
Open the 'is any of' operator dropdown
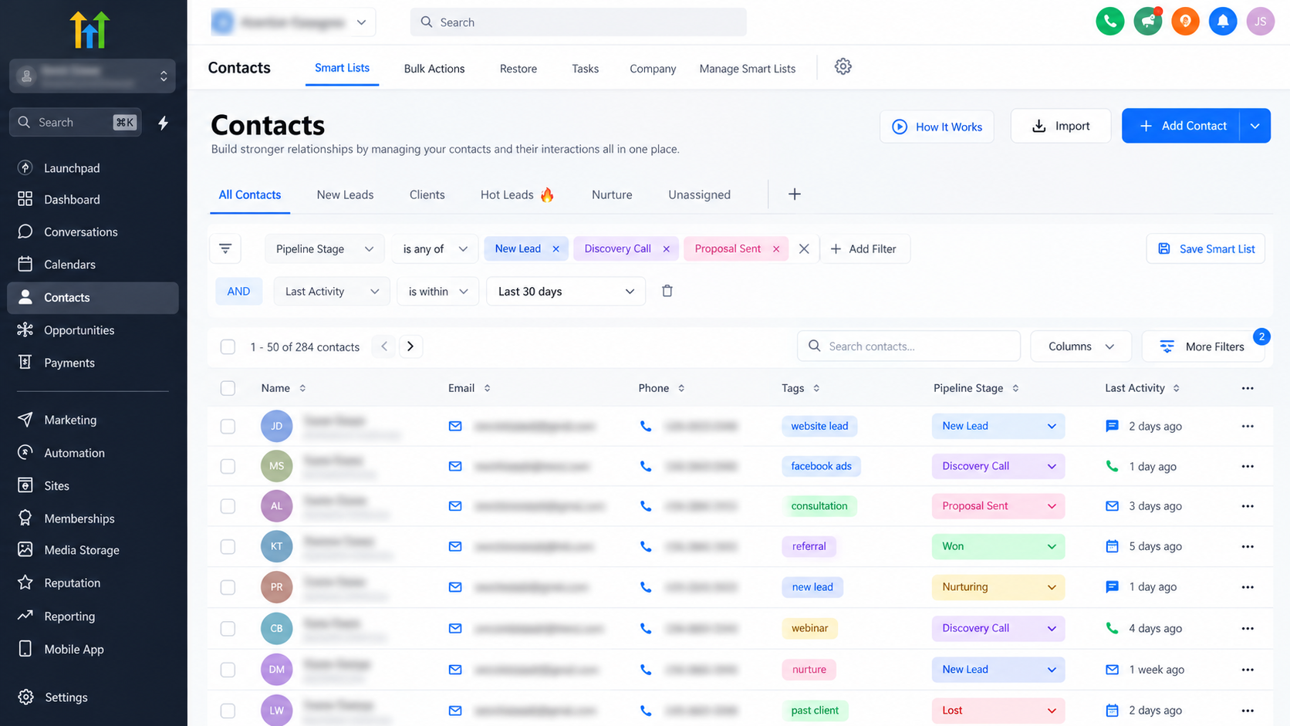pyautogui.click(x=434, y=248)
